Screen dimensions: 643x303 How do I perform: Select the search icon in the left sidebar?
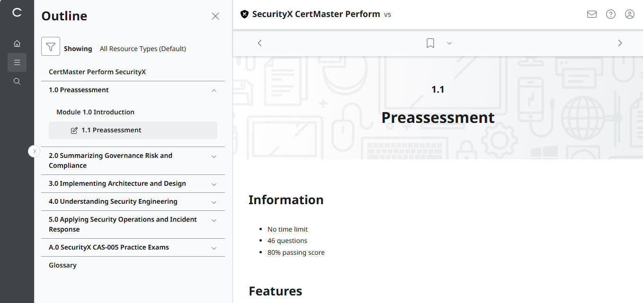pos(17,81)
